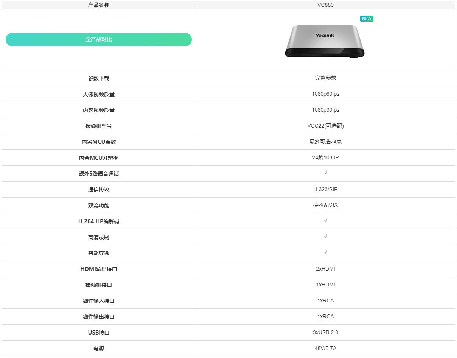Open the 完整参数 download link

coord(326,78)
